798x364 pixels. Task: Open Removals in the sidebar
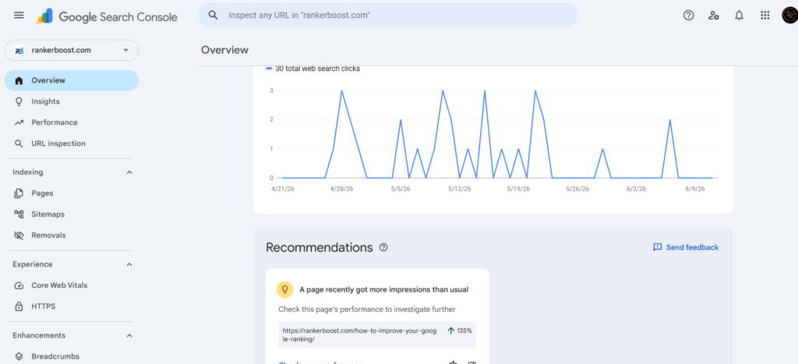click(71, 235)
